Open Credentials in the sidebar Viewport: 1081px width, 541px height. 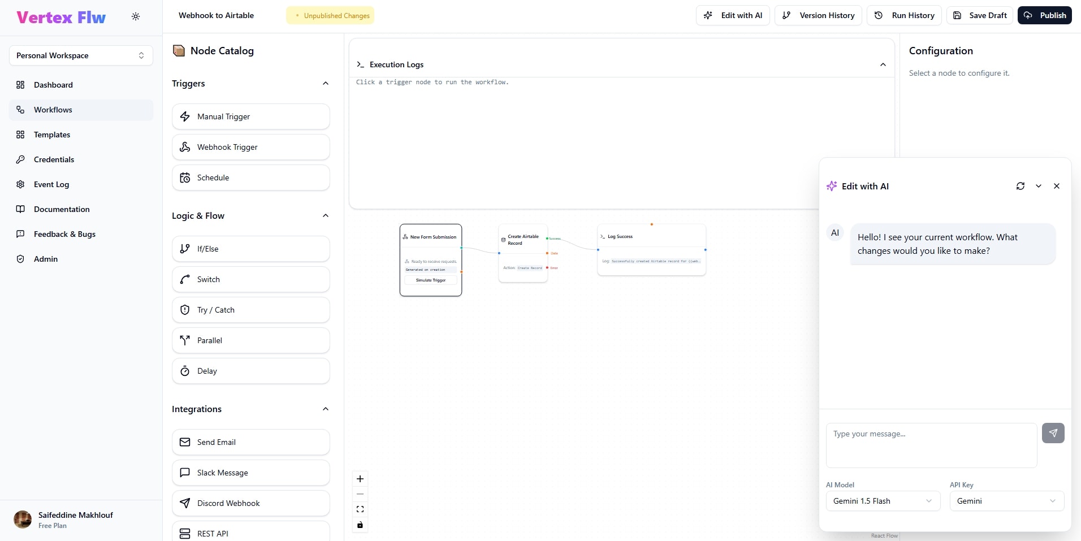pyautogui.click(x=81, y=159)
